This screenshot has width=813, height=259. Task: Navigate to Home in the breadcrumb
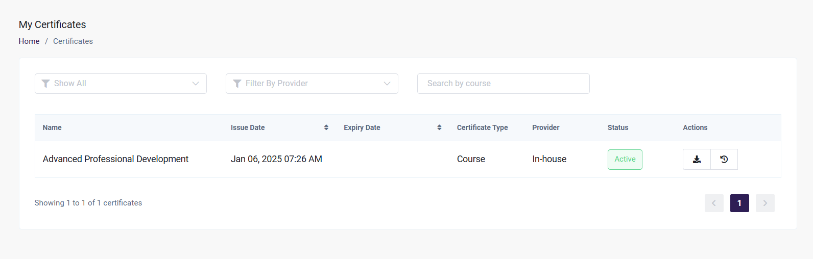[29, 41]
